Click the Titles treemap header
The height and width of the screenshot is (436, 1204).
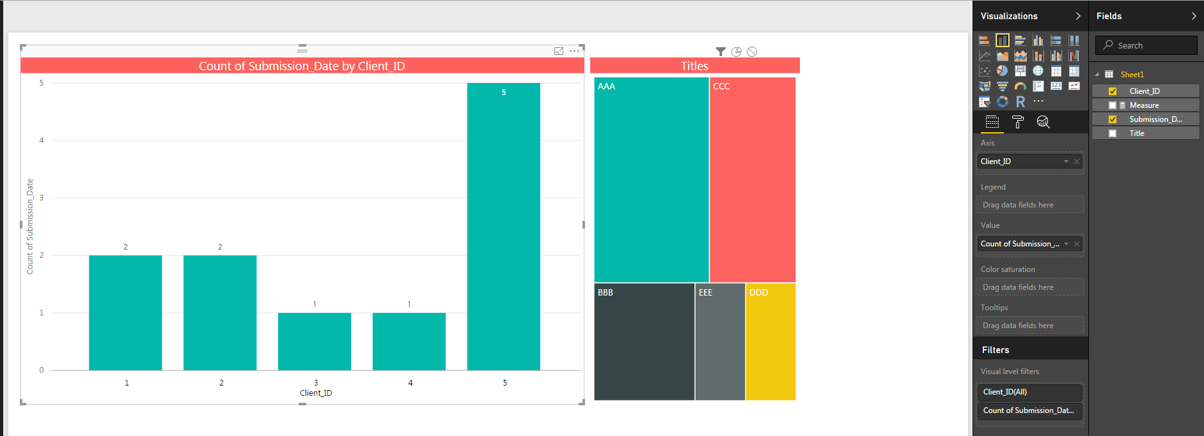point(695,66)
